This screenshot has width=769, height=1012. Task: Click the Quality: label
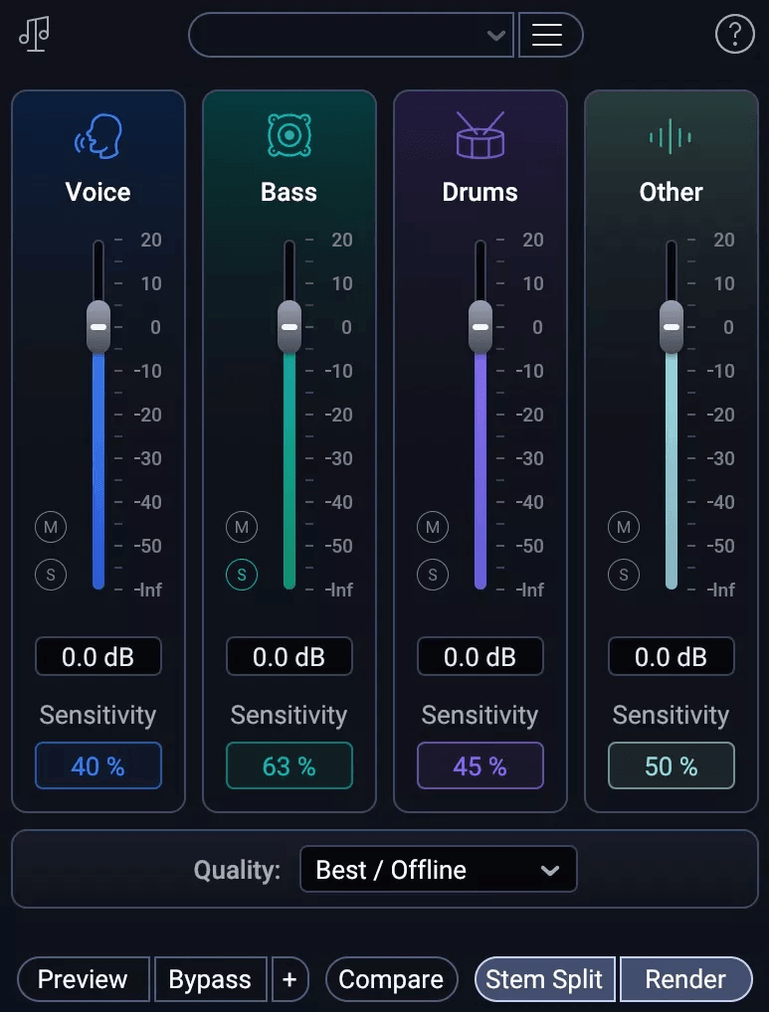pyautogui.click(x=237, y=870)
